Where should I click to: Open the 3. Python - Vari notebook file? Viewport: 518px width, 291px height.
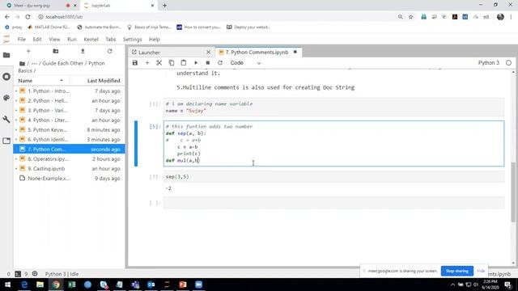[x=69, y=110]
